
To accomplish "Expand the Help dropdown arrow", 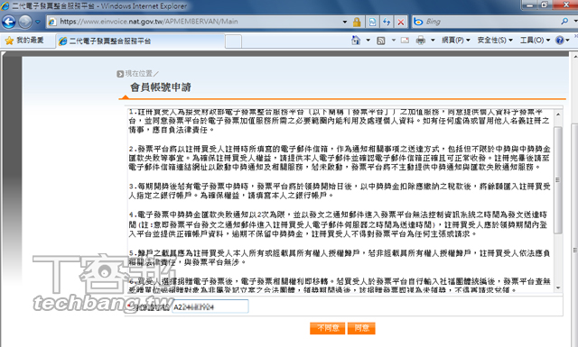I will (x=567, y=41).
